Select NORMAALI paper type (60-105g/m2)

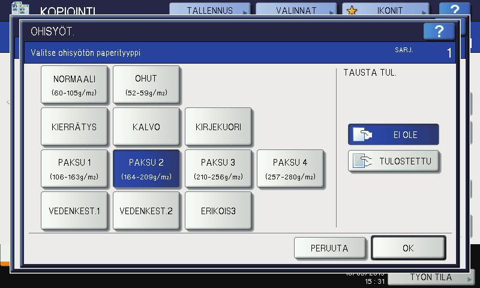coord(74,85)
